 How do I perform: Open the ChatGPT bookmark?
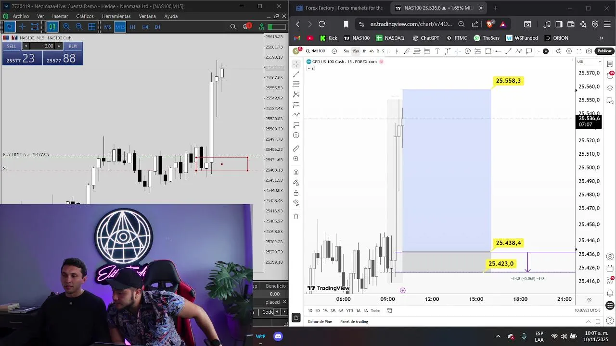[426, 38]
